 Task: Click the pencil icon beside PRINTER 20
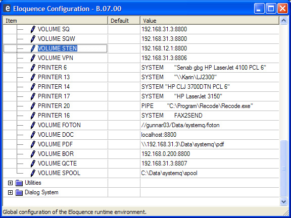click(x=33, y=106)
